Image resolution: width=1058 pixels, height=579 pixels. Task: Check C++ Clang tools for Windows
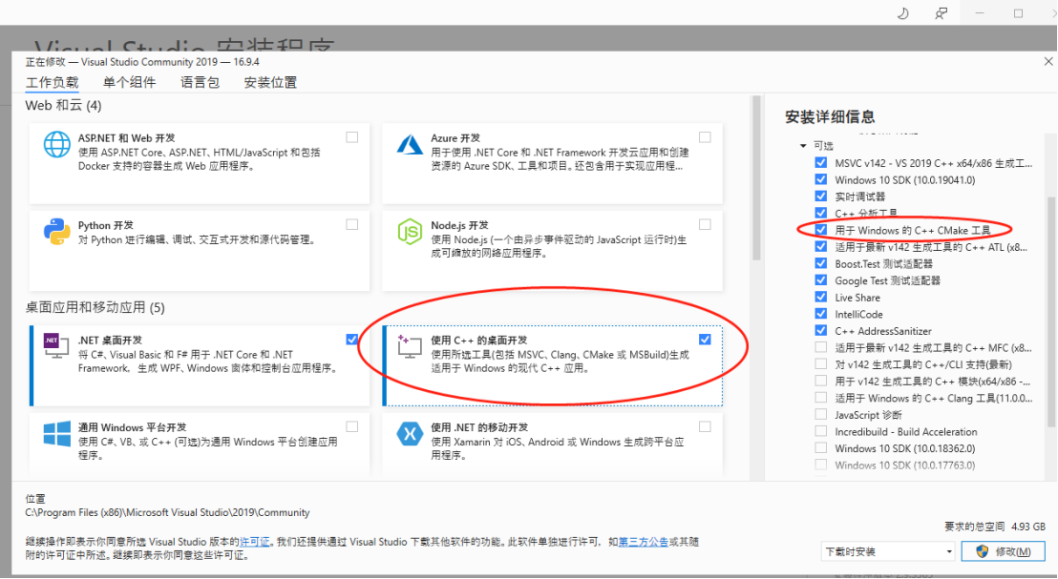click(820, 398)
